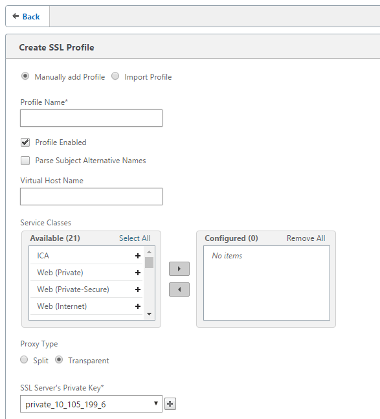Move configured classes back with left arrow
Screen dimensions: 380x419
179,289
